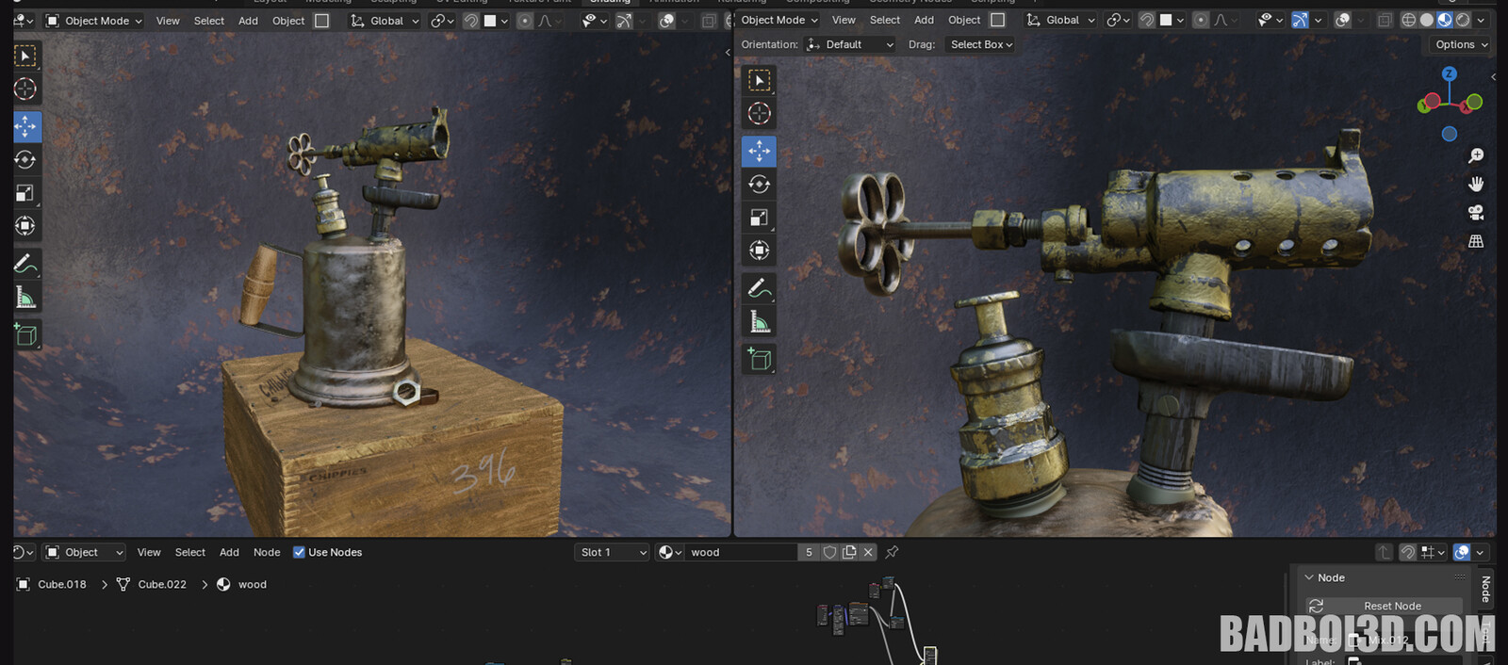Toggle proportional editing in left viewport header
Image resolution: width=1508 pixels, height=665 pixels.
525,21
